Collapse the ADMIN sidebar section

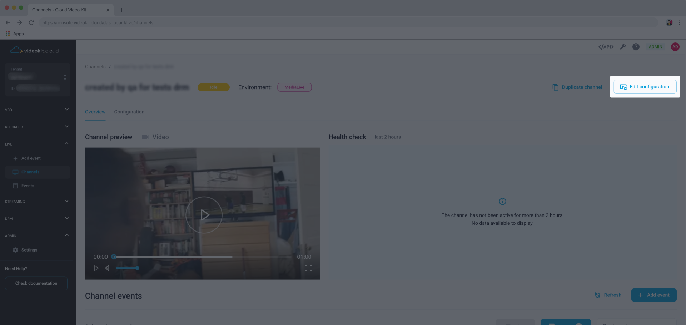coord(37,235)
